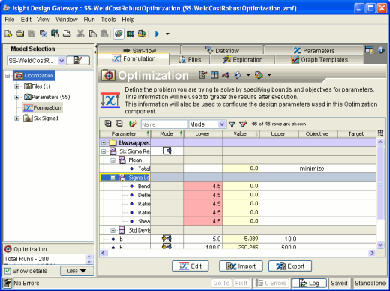Click the Export button
The image size is (390, 291).
pos(290,266)
